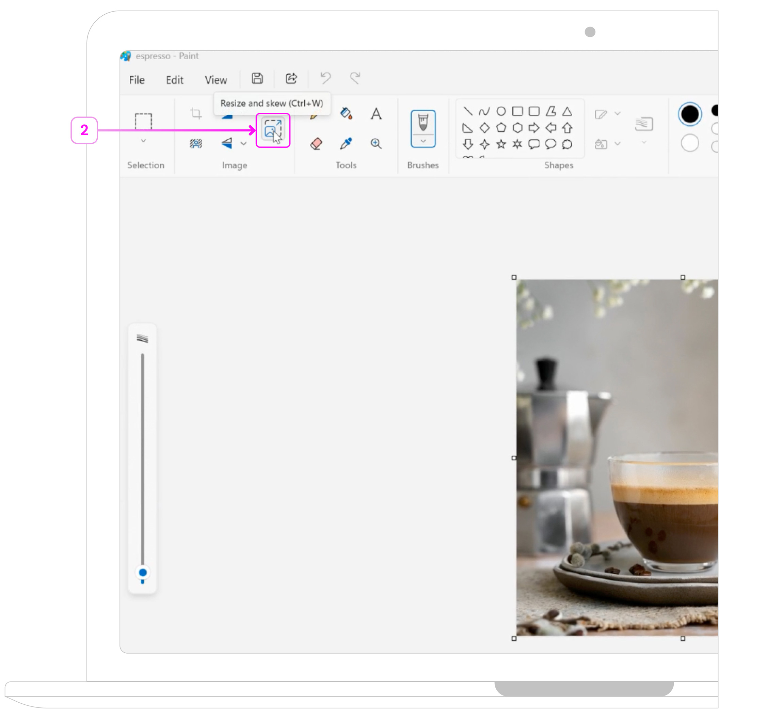The image size is (783, 719).
Task: Click the Share icon
Action: 291,79
